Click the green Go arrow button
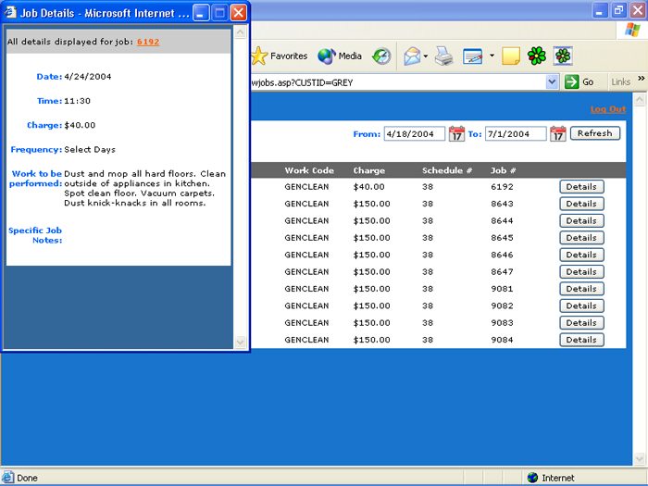Screen dimensions: 648x486 [x=572, y=81]
